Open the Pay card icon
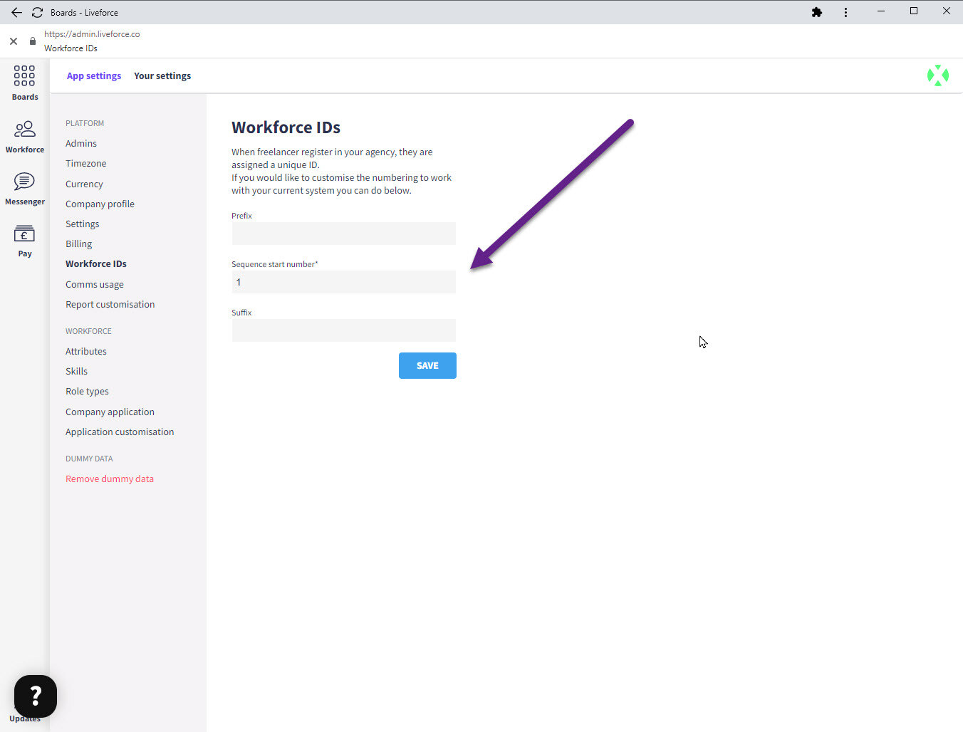 24,234
